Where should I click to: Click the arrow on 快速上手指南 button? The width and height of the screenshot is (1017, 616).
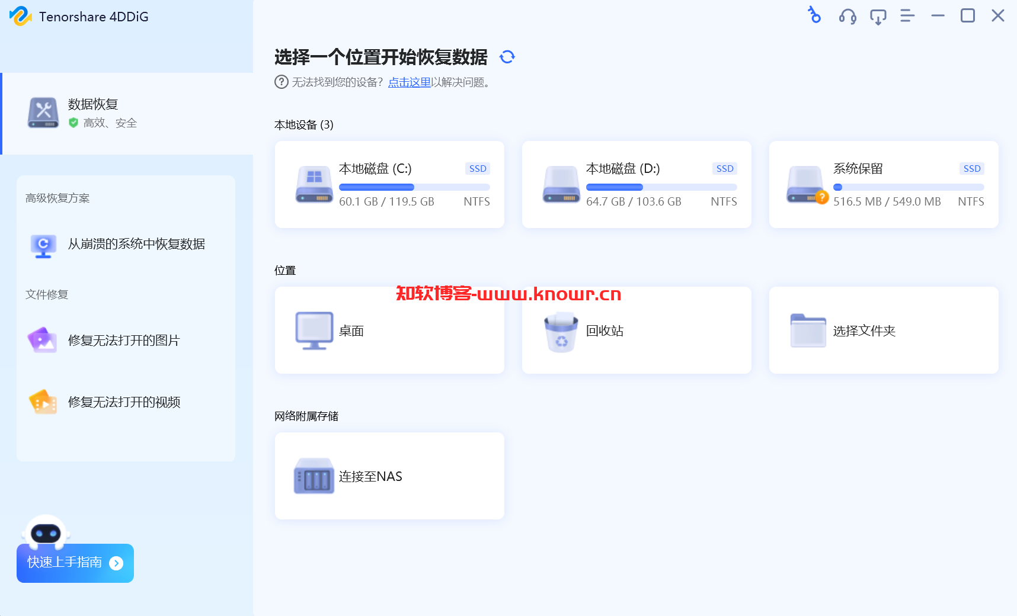click(116, 563)
